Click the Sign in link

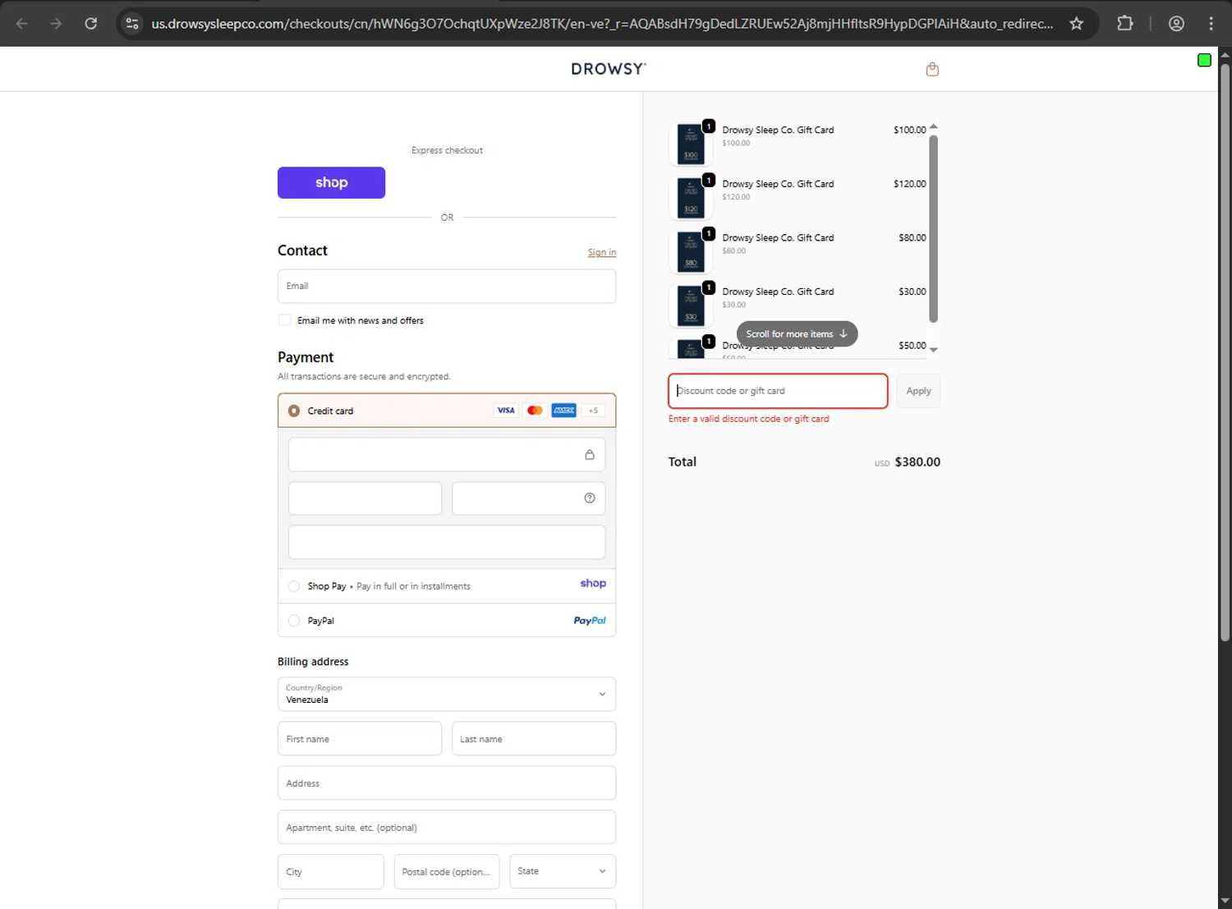tap(602, 252)
